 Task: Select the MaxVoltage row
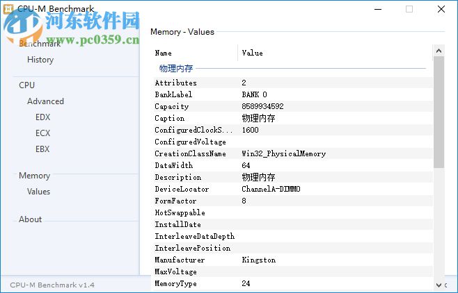click(293, 271)
